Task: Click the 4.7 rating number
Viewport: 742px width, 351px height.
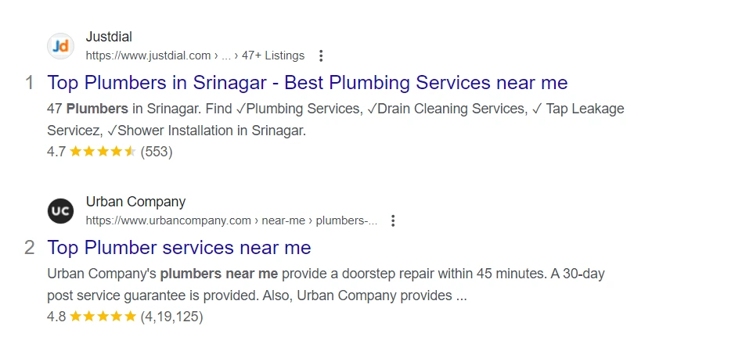Action: (56, 152)
